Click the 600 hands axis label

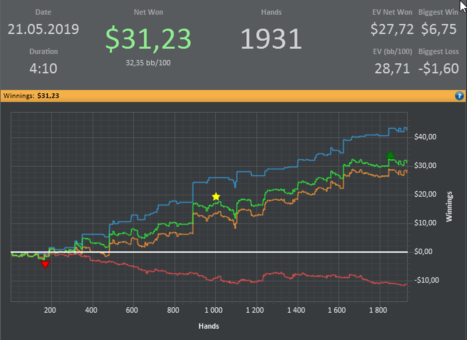click(x=132, y=310)
